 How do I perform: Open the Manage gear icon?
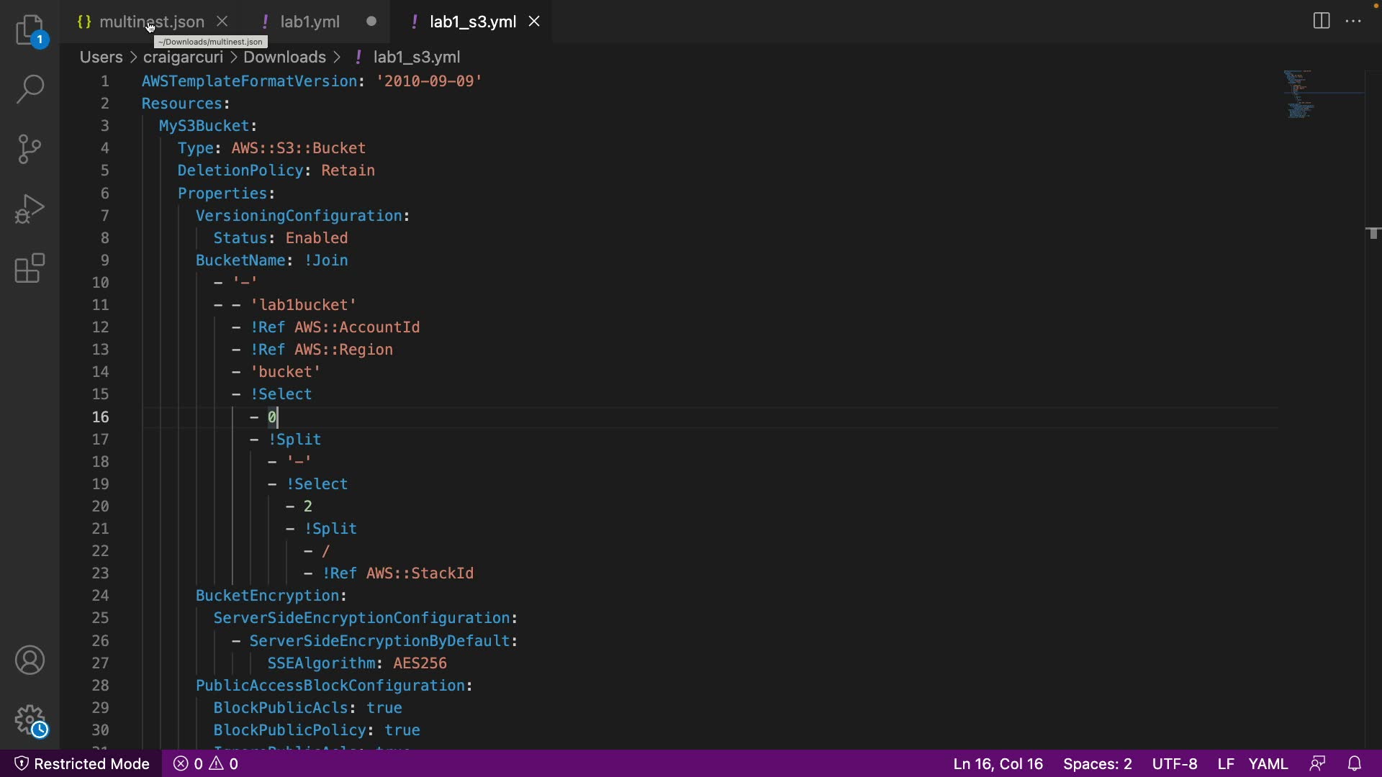[x=30, y=719]
